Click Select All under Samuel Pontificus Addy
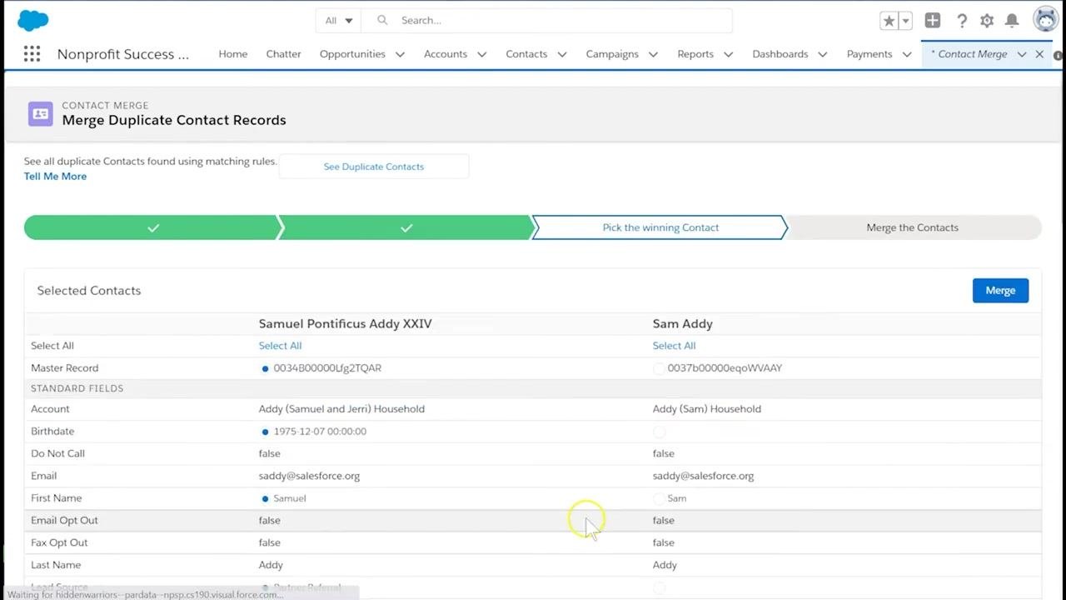 (280, 346)
